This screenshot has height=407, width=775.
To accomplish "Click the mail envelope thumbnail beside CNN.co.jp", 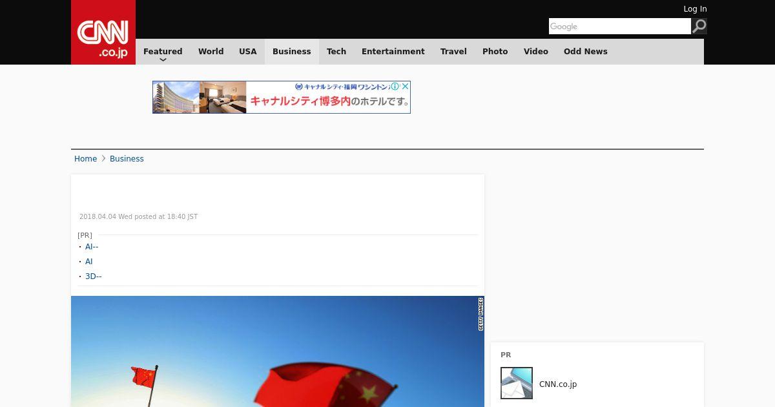I will tap(517, 383).
